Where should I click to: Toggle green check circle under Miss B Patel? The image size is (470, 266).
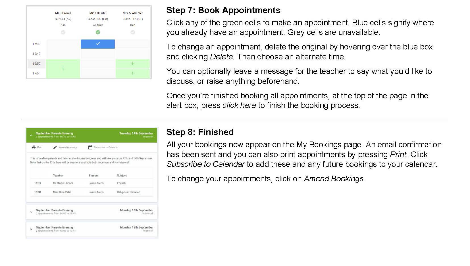click(x=98, y=32)
